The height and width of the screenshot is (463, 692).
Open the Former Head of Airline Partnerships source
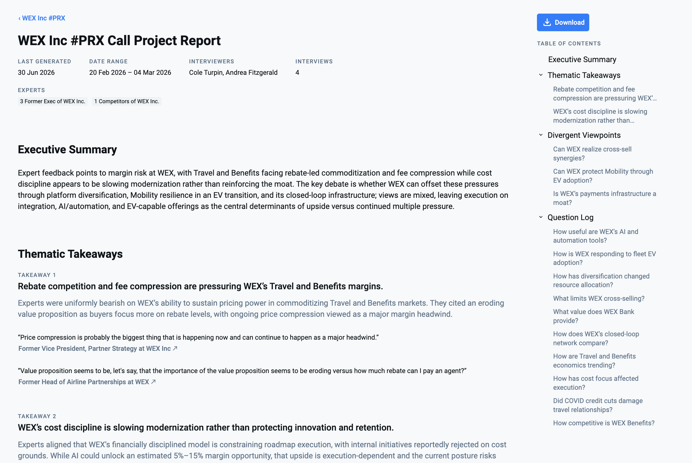[84, 382]
